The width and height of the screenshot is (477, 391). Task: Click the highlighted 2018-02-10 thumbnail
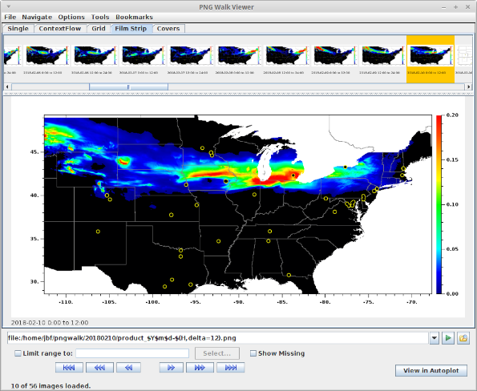[x=431, y=59]
